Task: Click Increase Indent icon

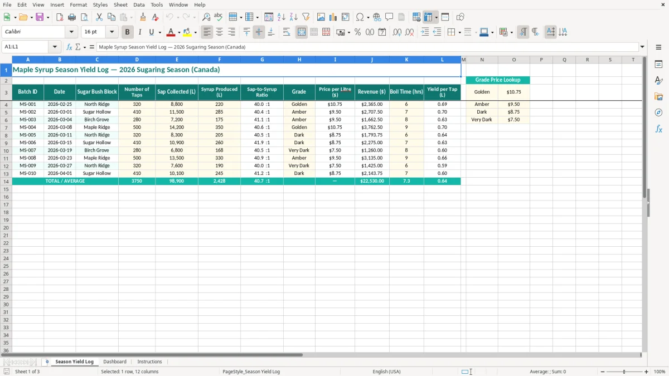Action: [x=425, y=32]
